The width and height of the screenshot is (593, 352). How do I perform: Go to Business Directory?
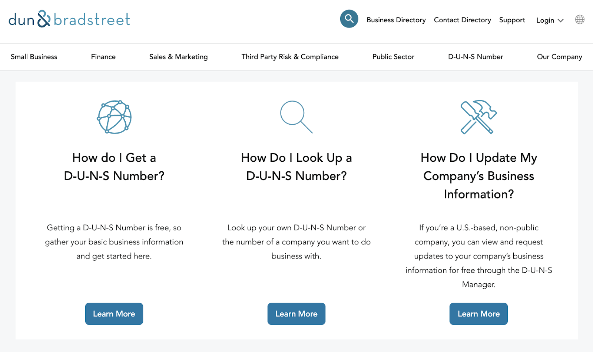click(396, 20)
